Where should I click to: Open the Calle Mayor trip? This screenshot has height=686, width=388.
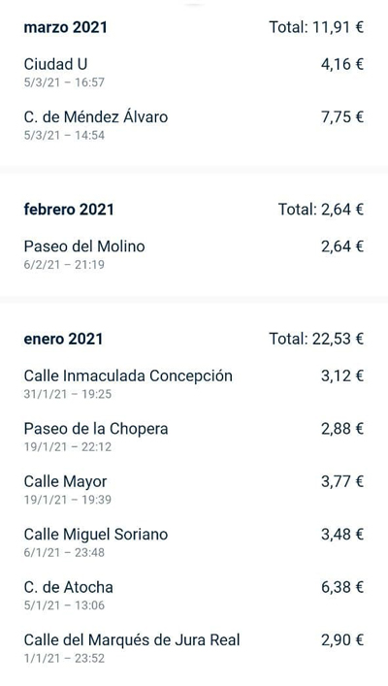[194, 489]
